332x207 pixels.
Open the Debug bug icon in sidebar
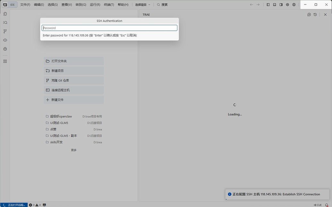pyautogui.click(x=5, y=49)
